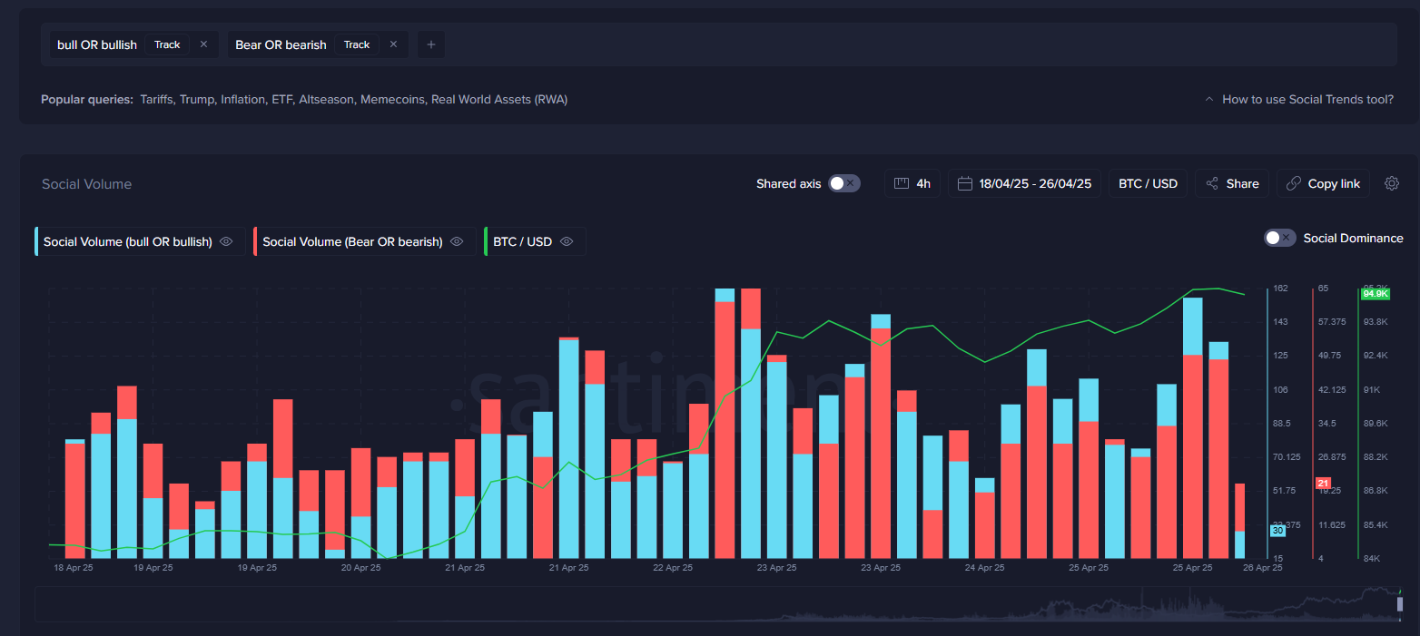Screen dimensions: 1420x636
Task: Enable the Shared axis toggle
Action: point(843,182)
